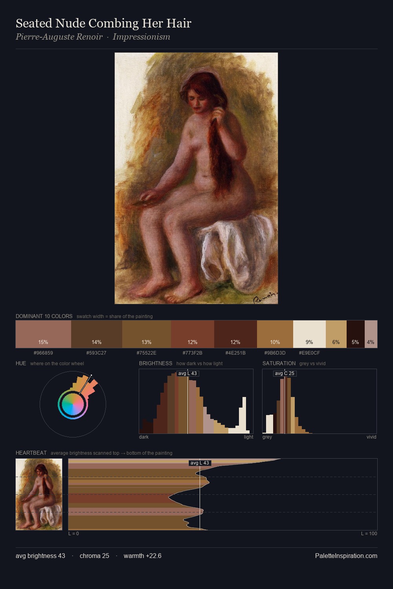Click the HEARTBEAT section heading
This screenshot has width=393, height=589.
point(31,453)
